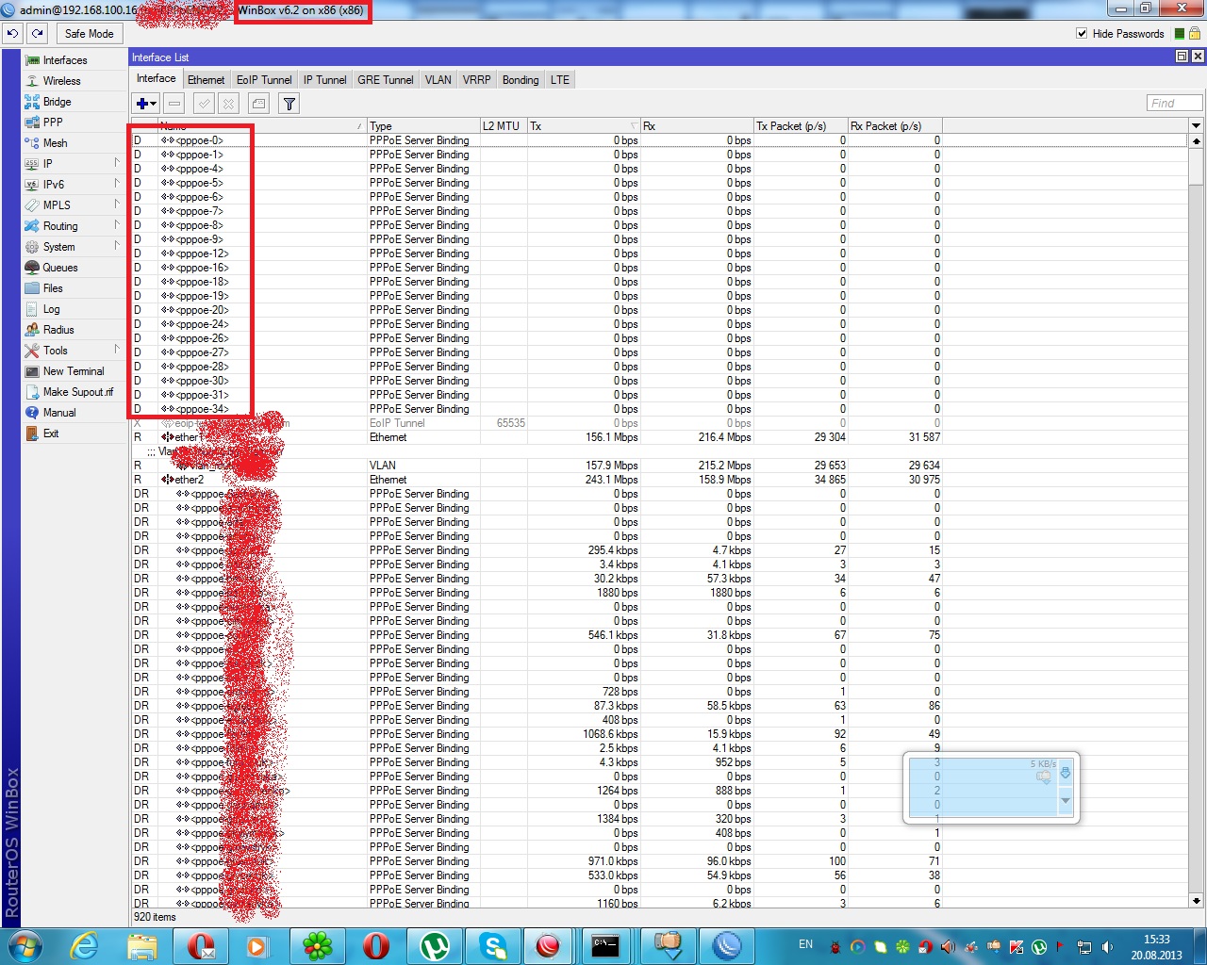Open the Interfaces menu in the sidebar
Screen dimensions: 1207x965
[x=64, y=60]
